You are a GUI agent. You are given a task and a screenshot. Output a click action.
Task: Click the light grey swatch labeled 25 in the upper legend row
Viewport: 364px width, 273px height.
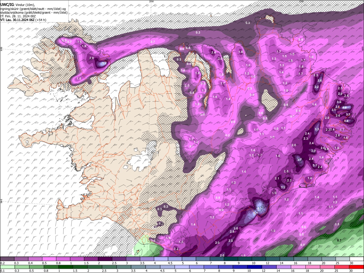tap(343, 259)
